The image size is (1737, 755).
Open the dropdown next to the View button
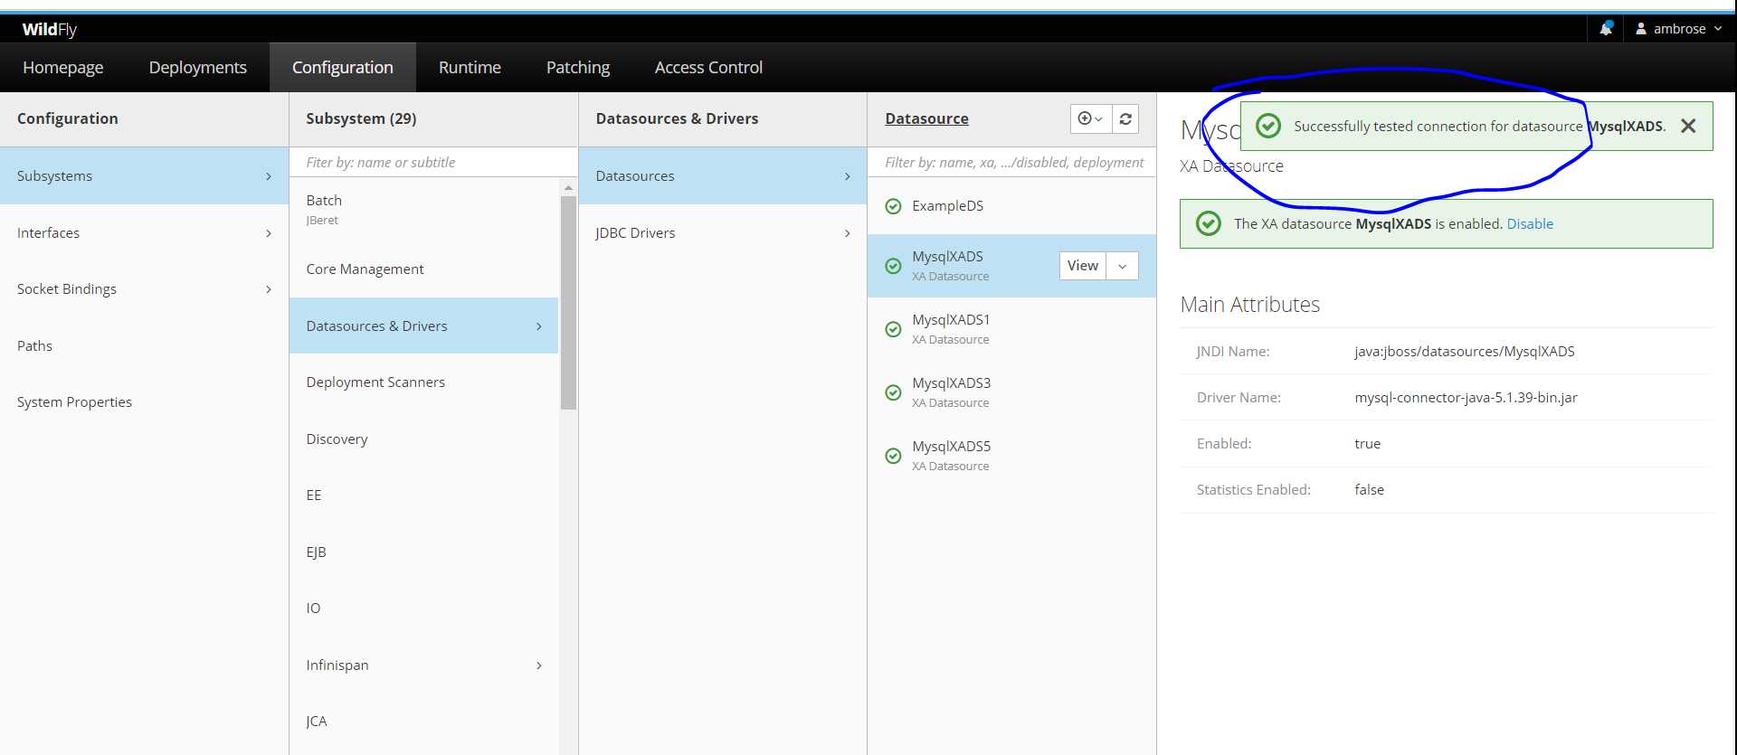(x=1123, y=266)
